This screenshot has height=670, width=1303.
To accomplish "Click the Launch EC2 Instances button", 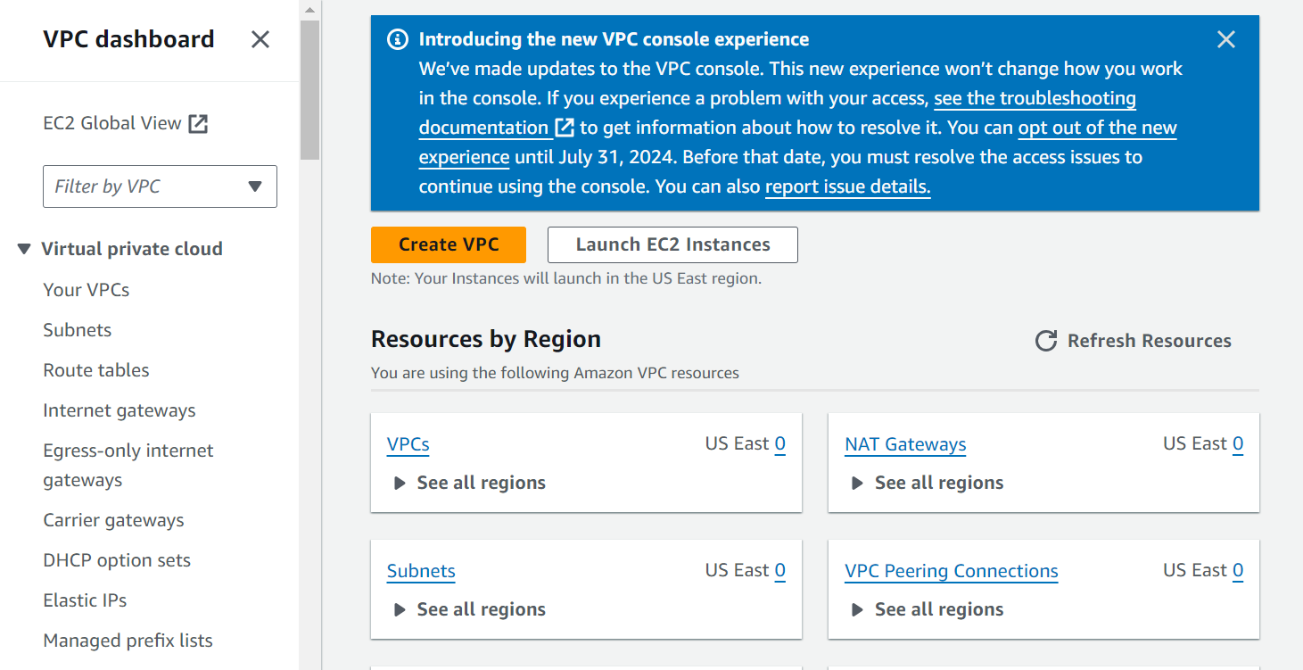I will click(672, 244).
